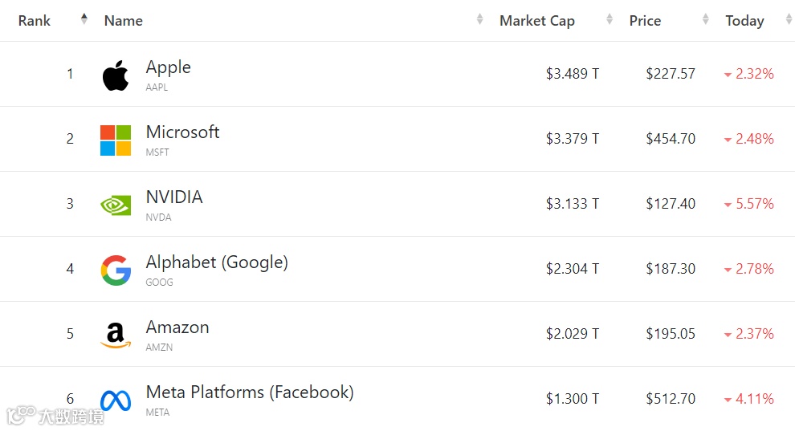Open the Microsoft company link

182,132
